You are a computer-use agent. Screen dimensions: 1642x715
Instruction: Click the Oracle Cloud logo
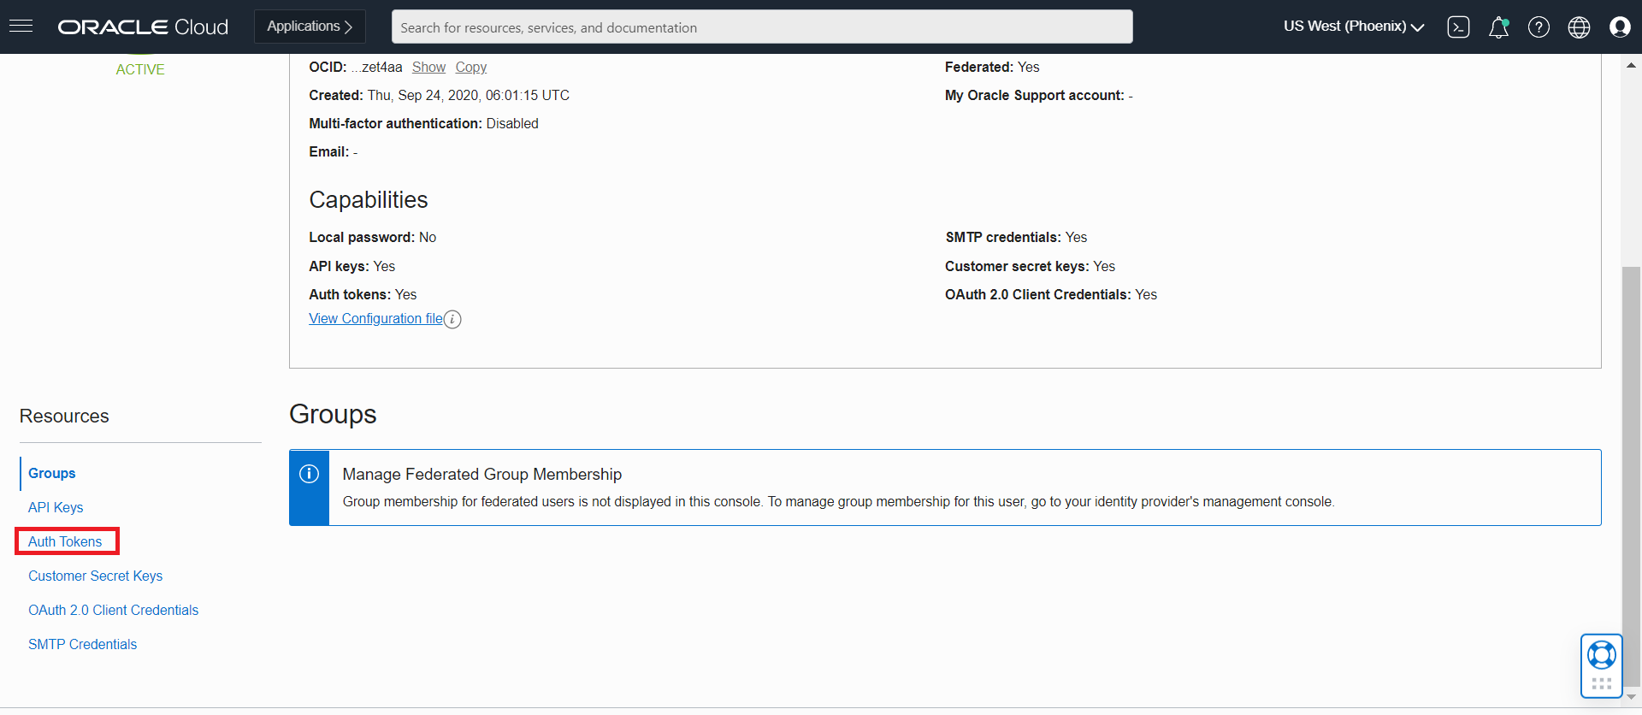[x=143, y=27]
